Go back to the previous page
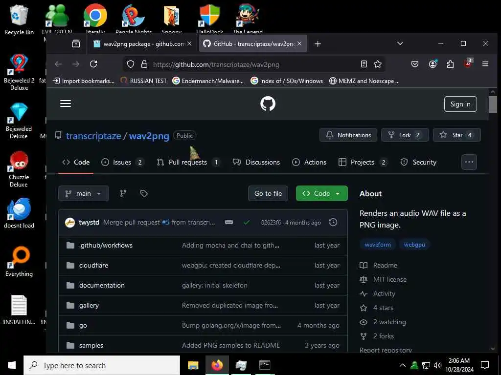This screenshot has width=501, height=375. pos(58,64)
